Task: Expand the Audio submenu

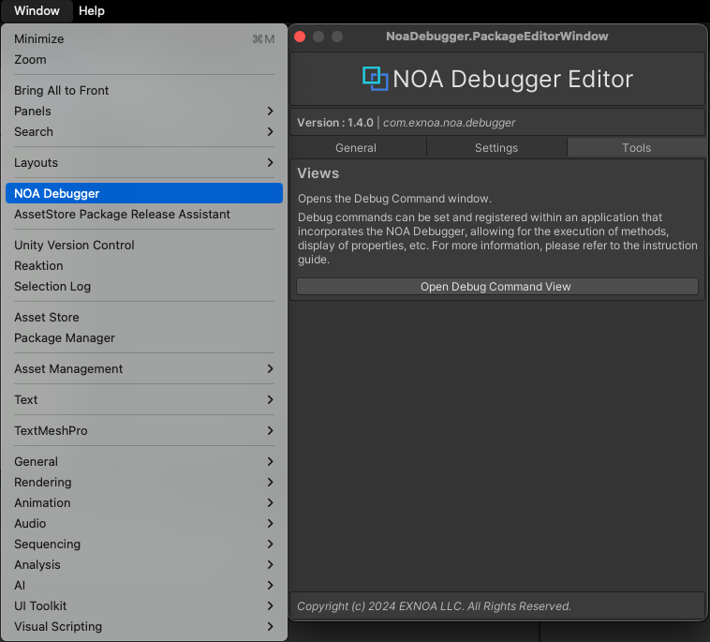Action: (x=144, y=523)
